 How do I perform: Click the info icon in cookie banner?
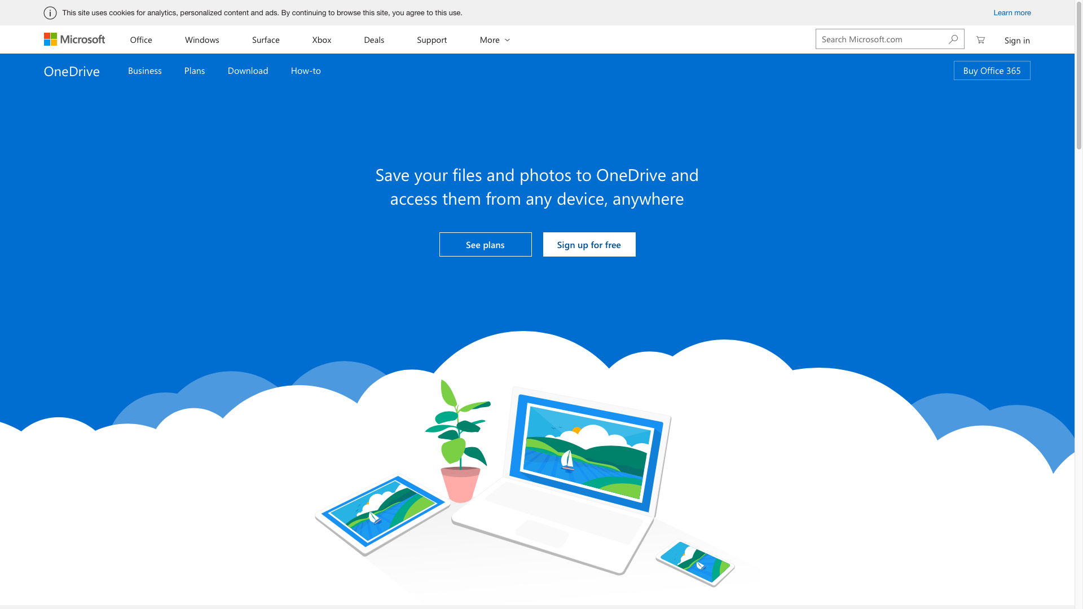click(50, 12)
